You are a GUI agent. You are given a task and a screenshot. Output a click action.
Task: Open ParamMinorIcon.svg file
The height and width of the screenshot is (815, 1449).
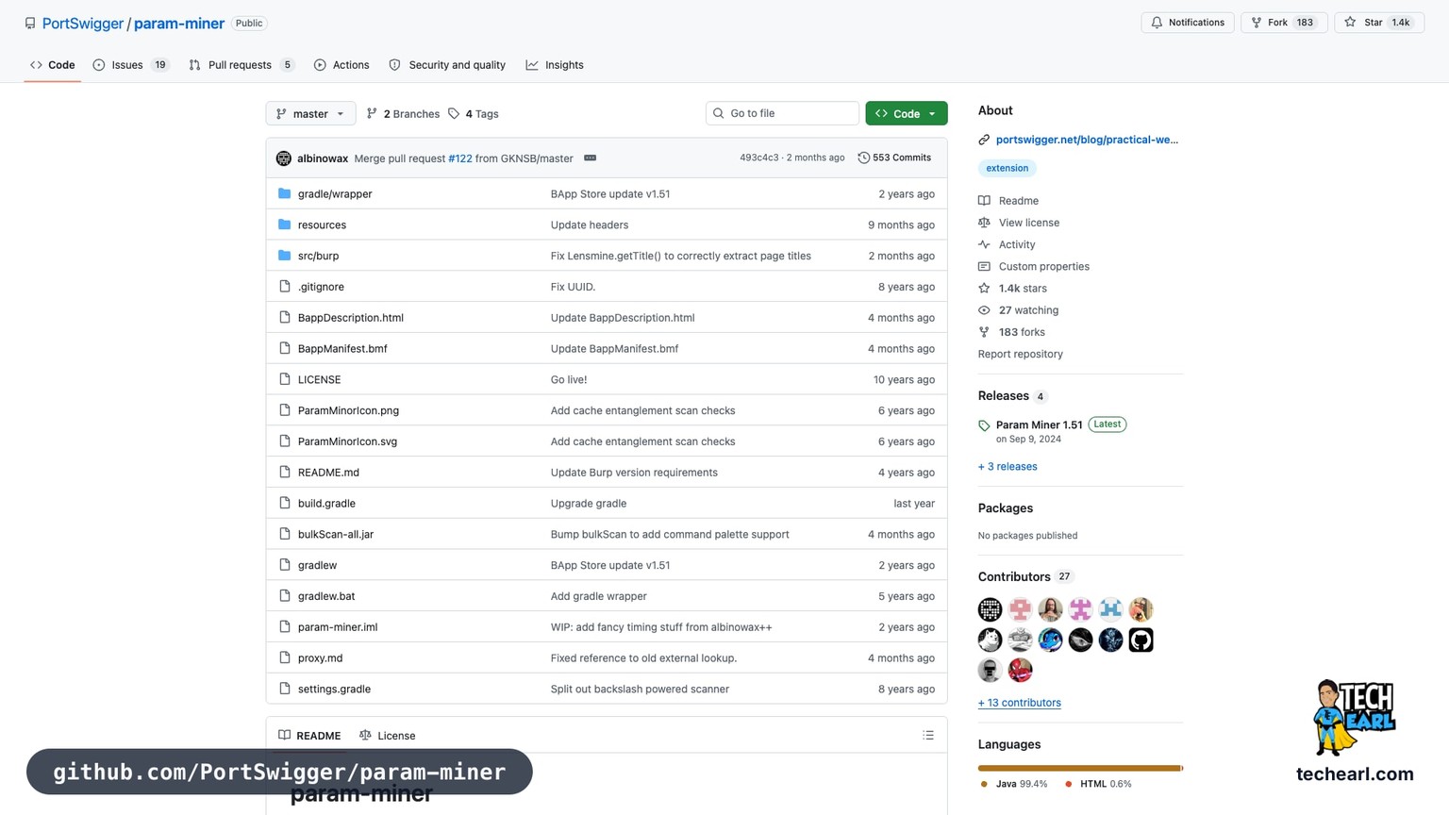pos(347,441)
